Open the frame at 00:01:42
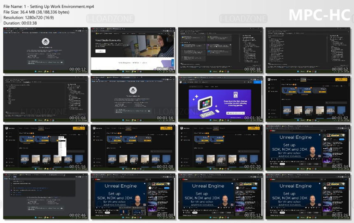The height and width of the screenshot is (223, 354). [308, 99]
